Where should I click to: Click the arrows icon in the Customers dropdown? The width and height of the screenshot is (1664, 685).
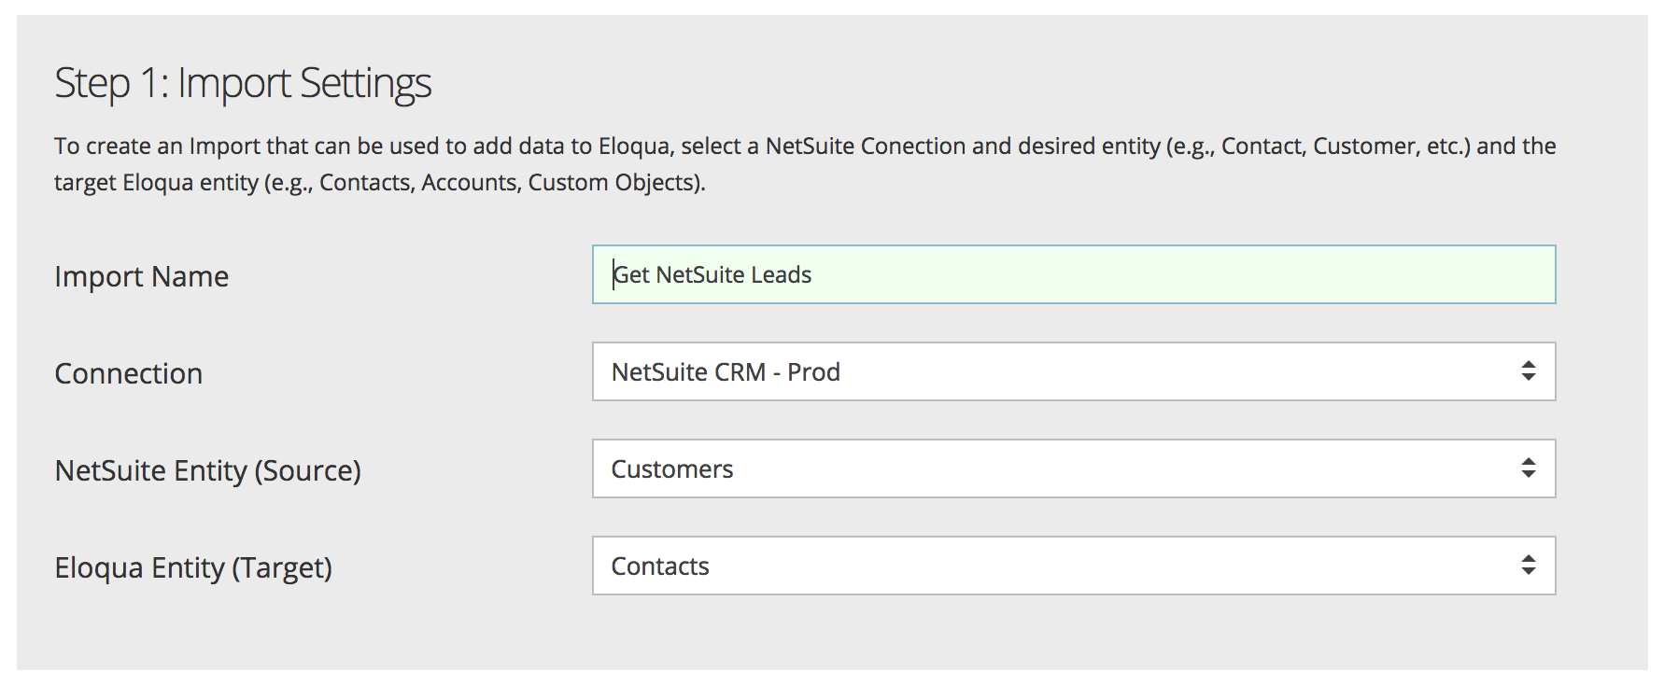tap(1529, 468)
